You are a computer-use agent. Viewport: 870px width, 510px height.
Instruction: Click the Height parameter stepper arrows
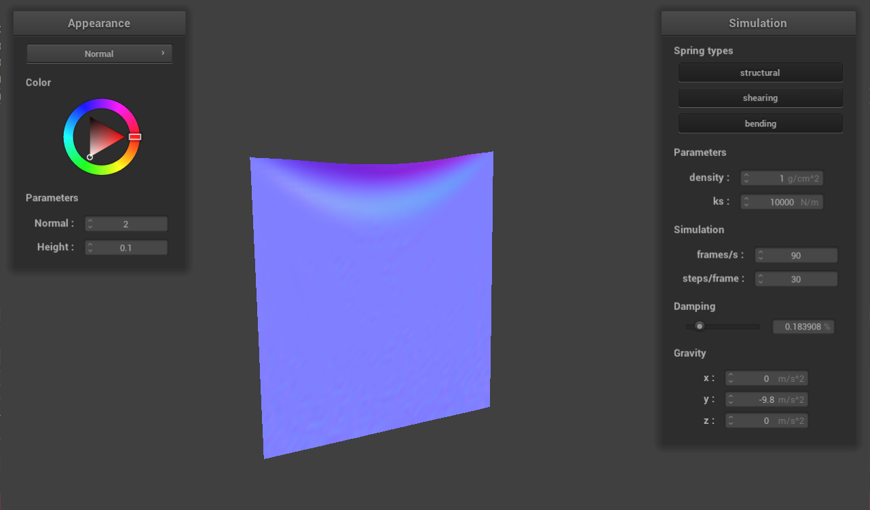click(90, 248)
